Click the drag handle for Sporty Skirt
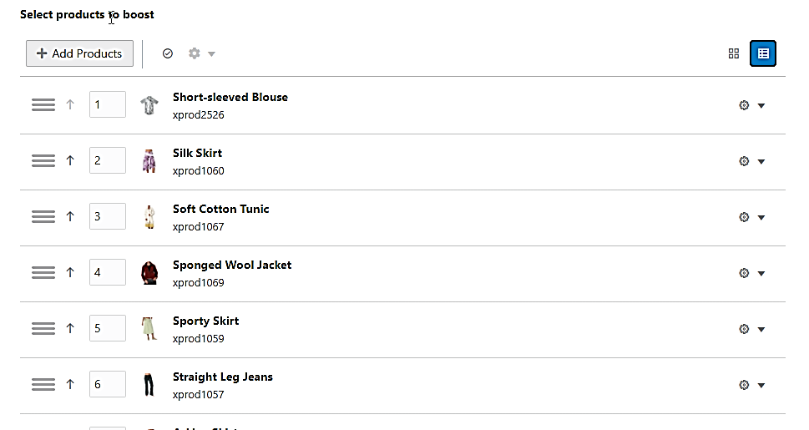Image resolution: width=809 pixels, height=430 pixels. click(x=43, y=328)
